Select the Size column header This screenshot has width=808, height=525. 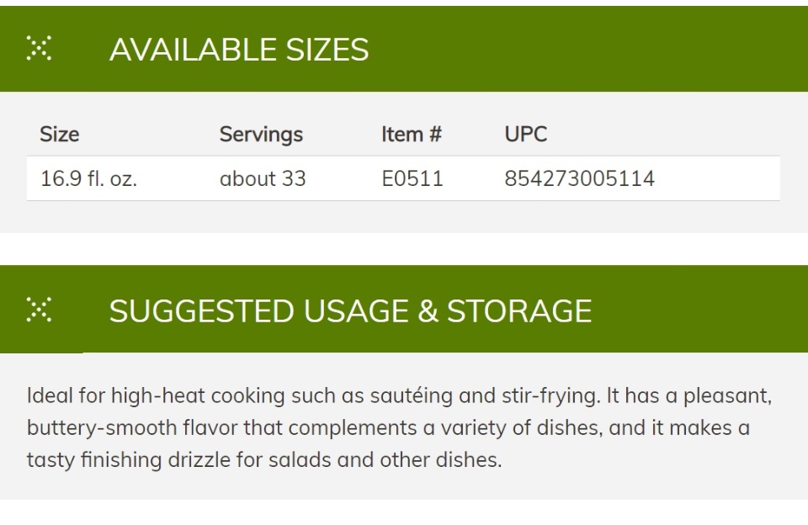[x=60, y=135]
